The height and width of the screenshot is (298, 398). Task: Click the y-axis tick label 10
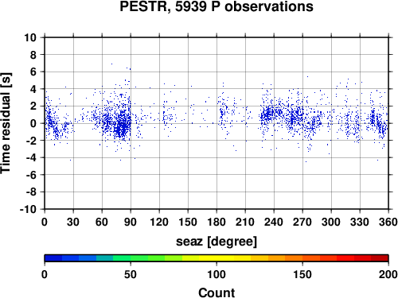30,37
